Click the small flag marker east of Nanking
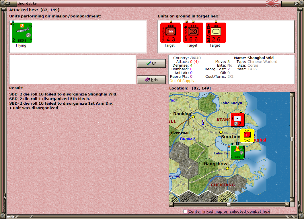304x219 pixels. (x=203, y=122)
